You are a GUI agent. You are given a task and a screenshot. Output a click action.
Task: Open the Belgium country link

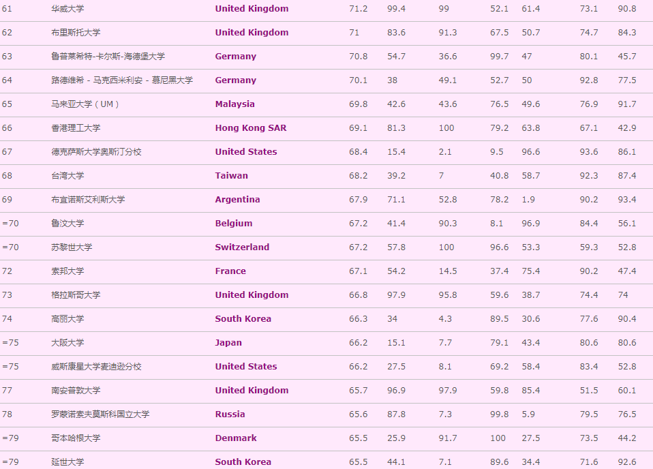point(234,224)
